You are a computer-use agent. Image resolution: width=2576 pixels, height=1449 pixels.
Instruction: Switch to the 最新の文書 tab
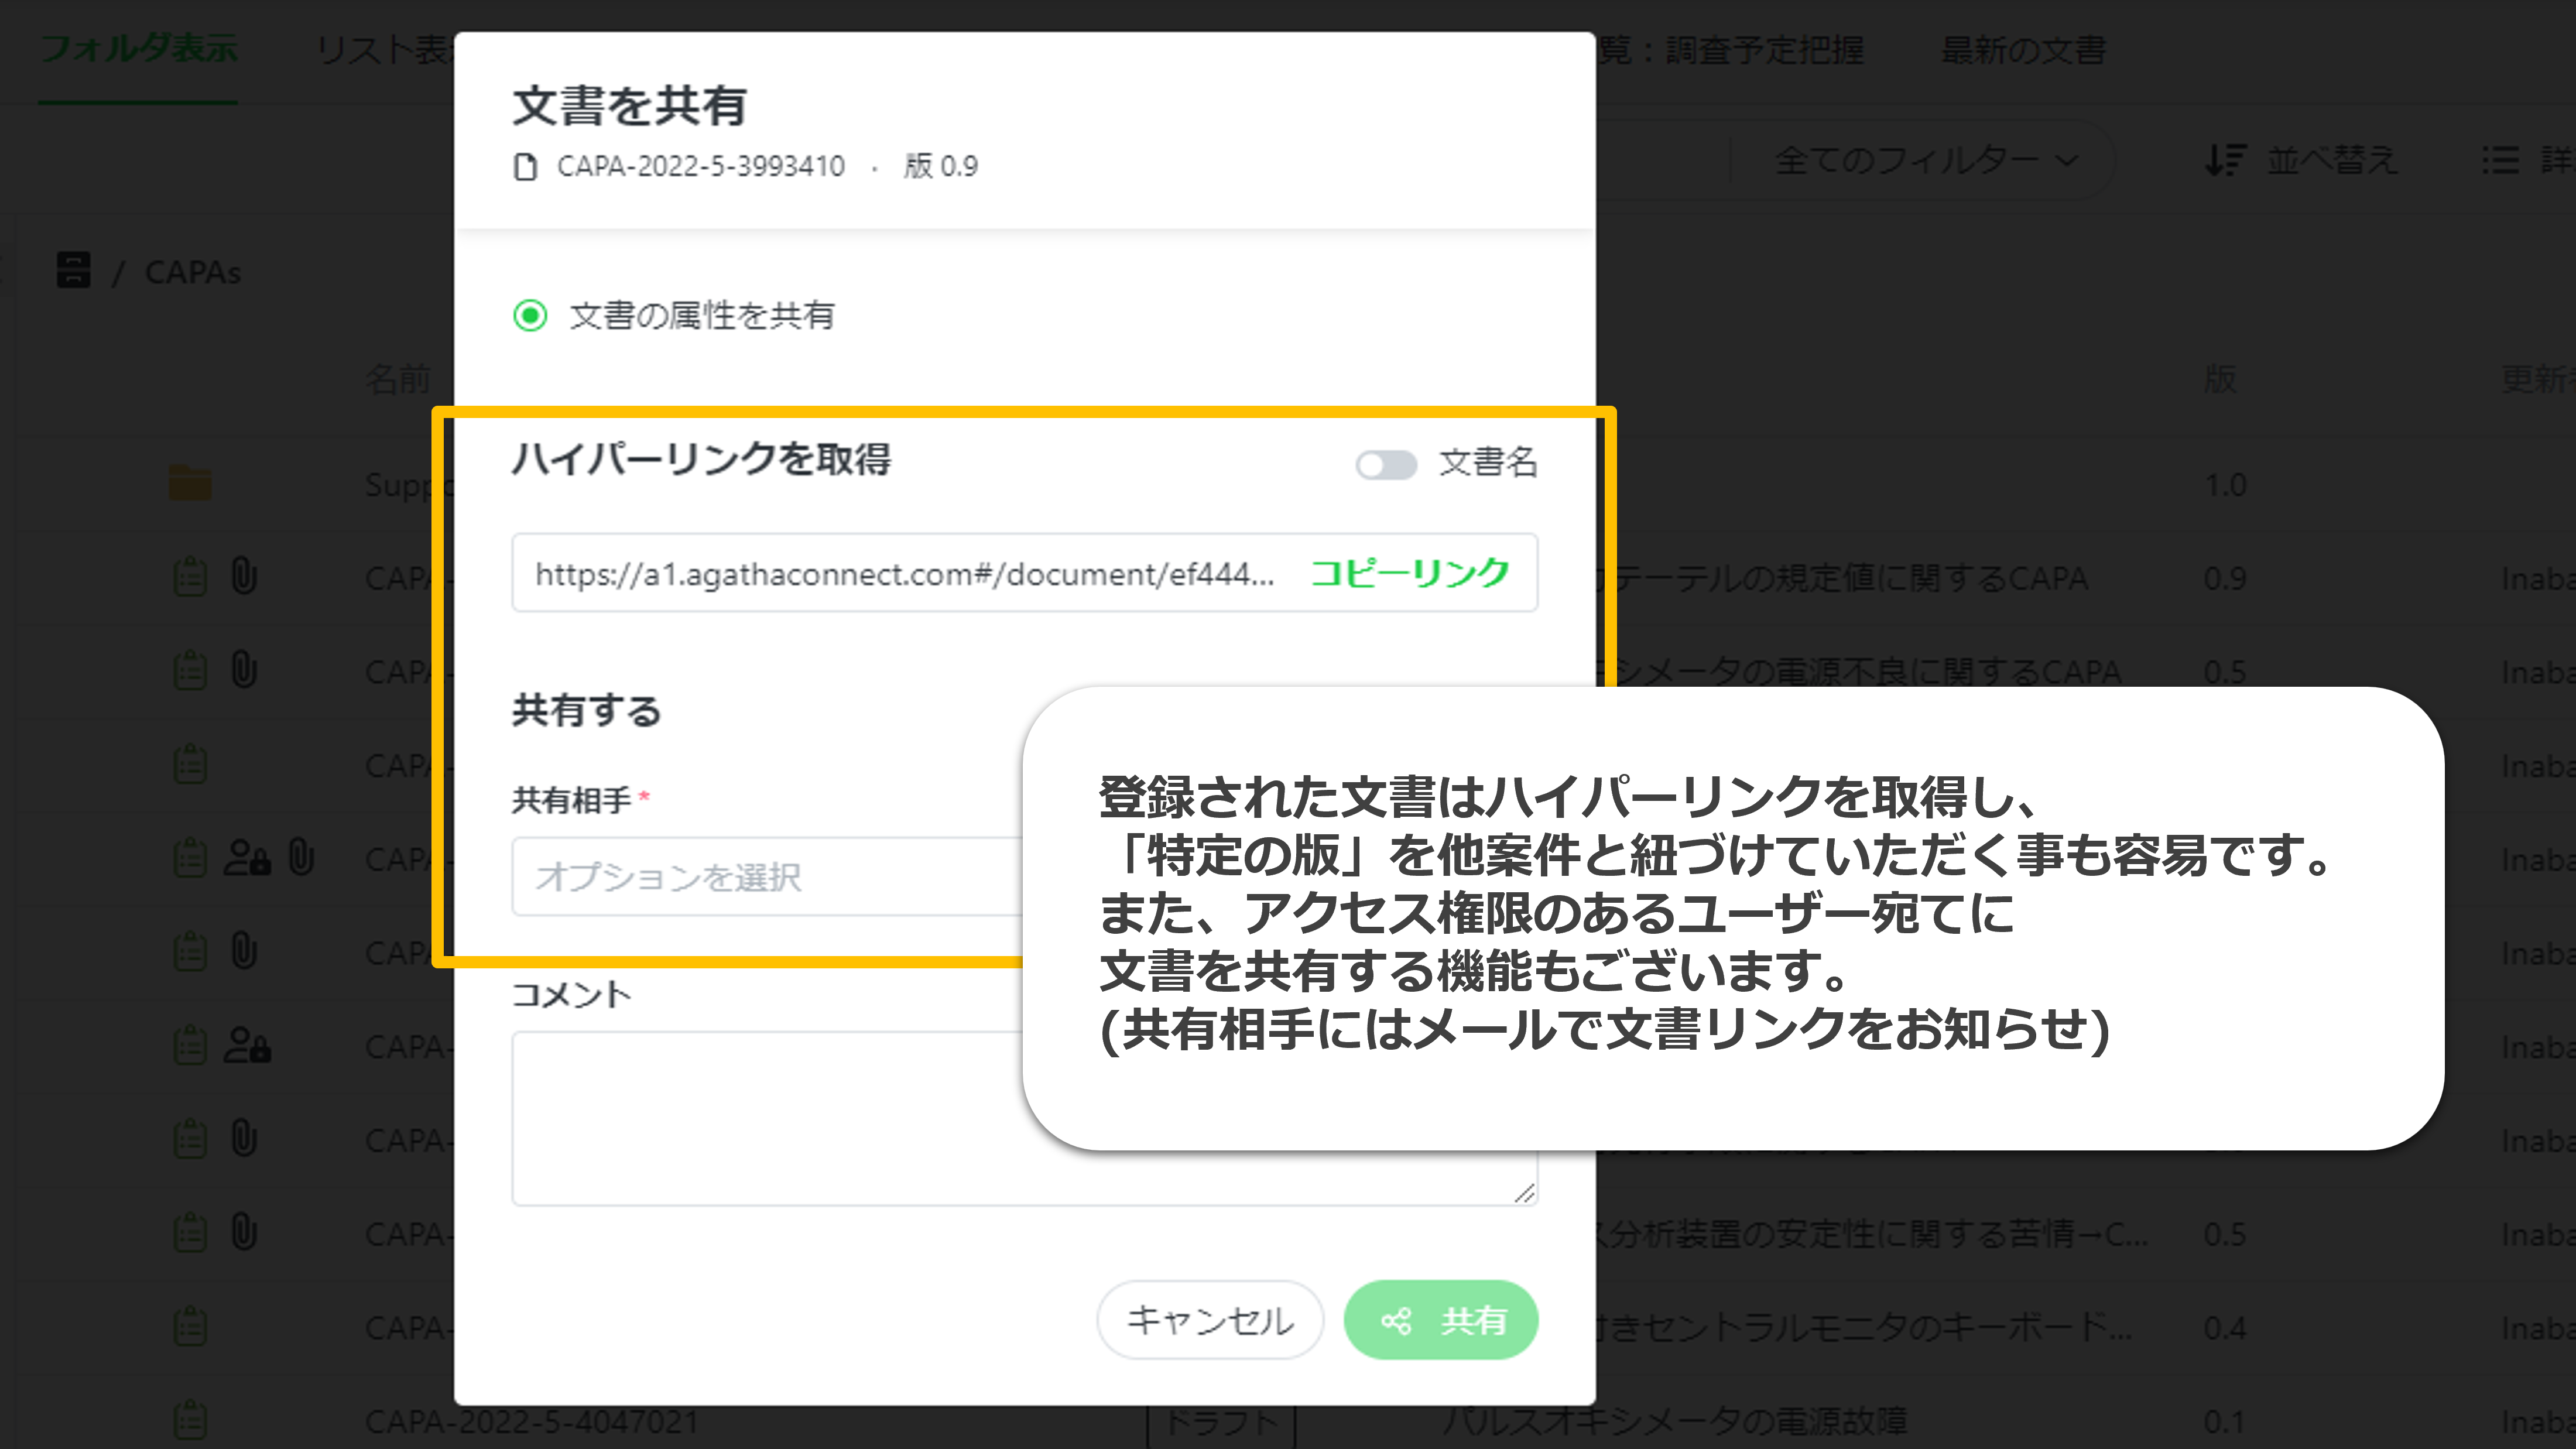pos(2023,49)
